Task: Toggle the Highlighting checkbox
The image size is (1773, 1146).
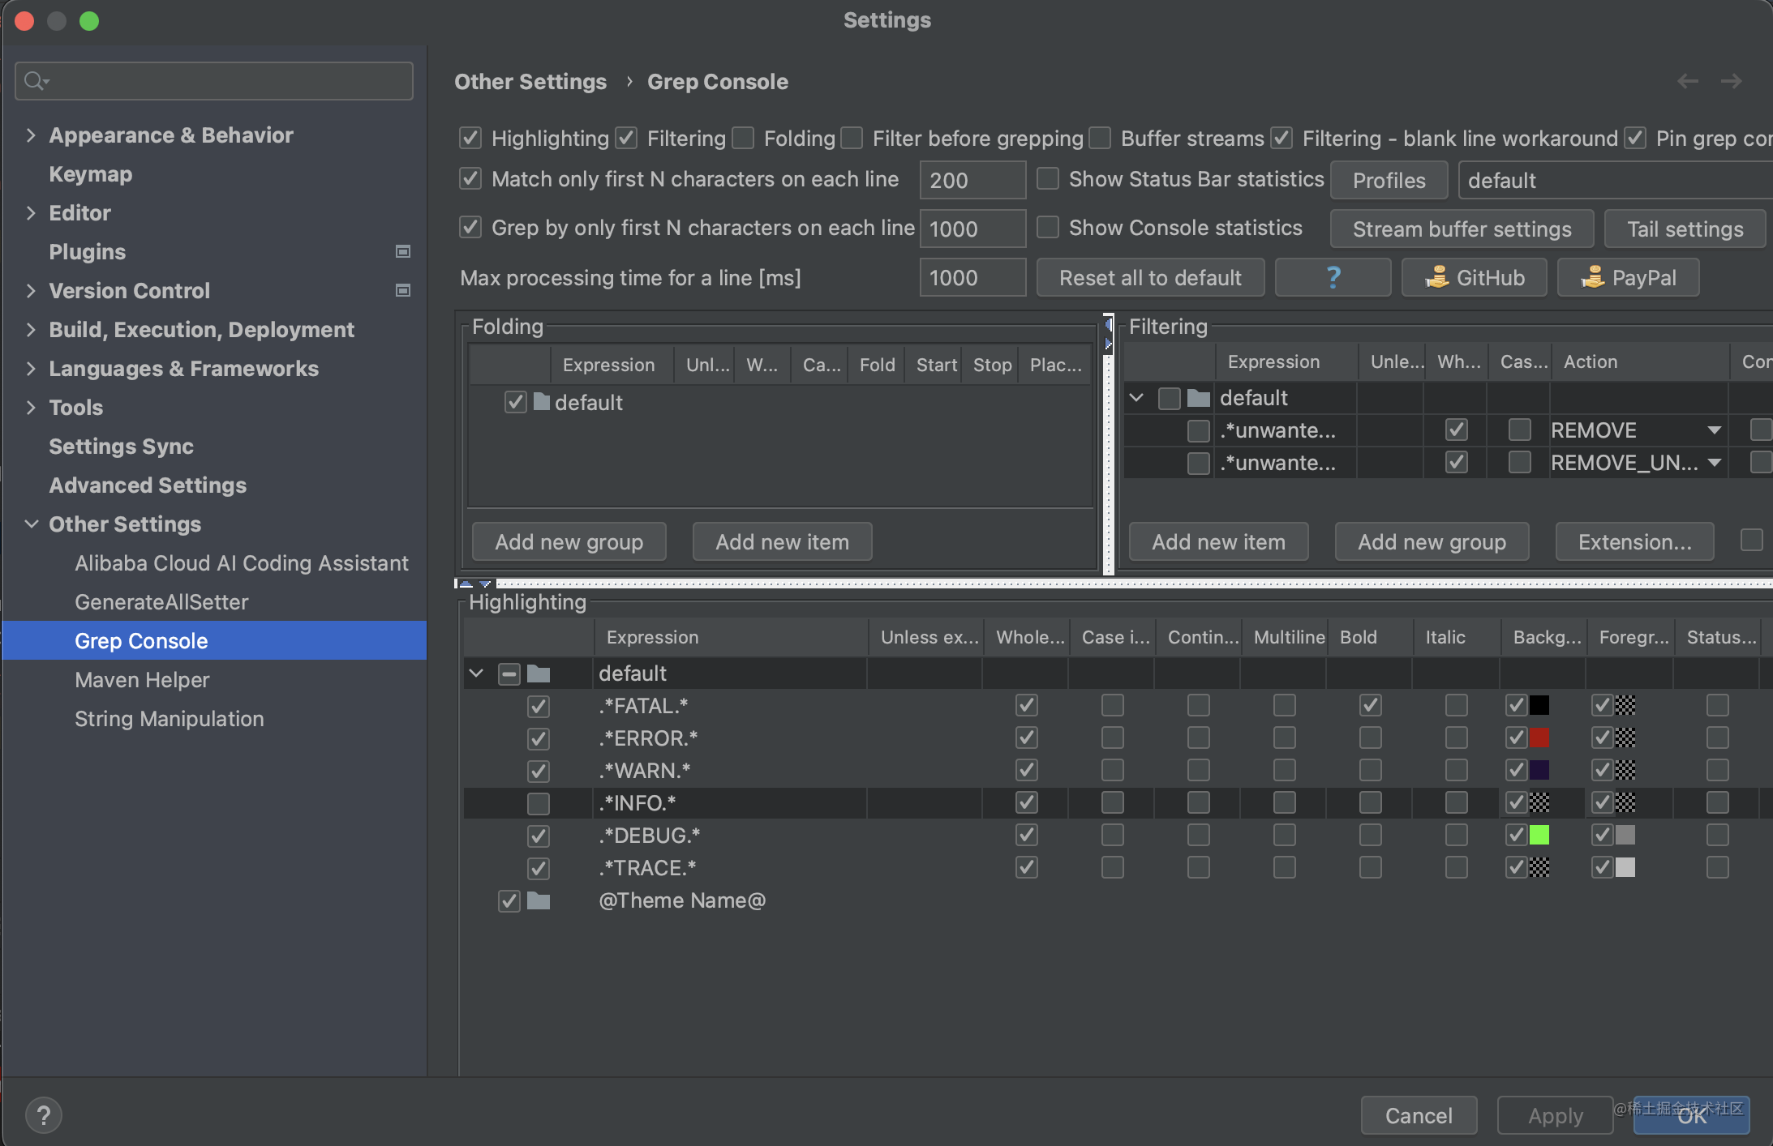Action: (470, 138)
